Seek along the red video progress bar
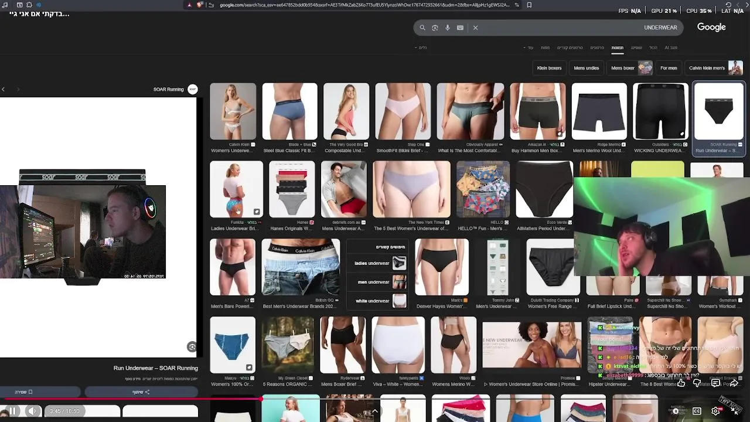Viewport: 750px width, 422px height. click(x=375, y=399)
